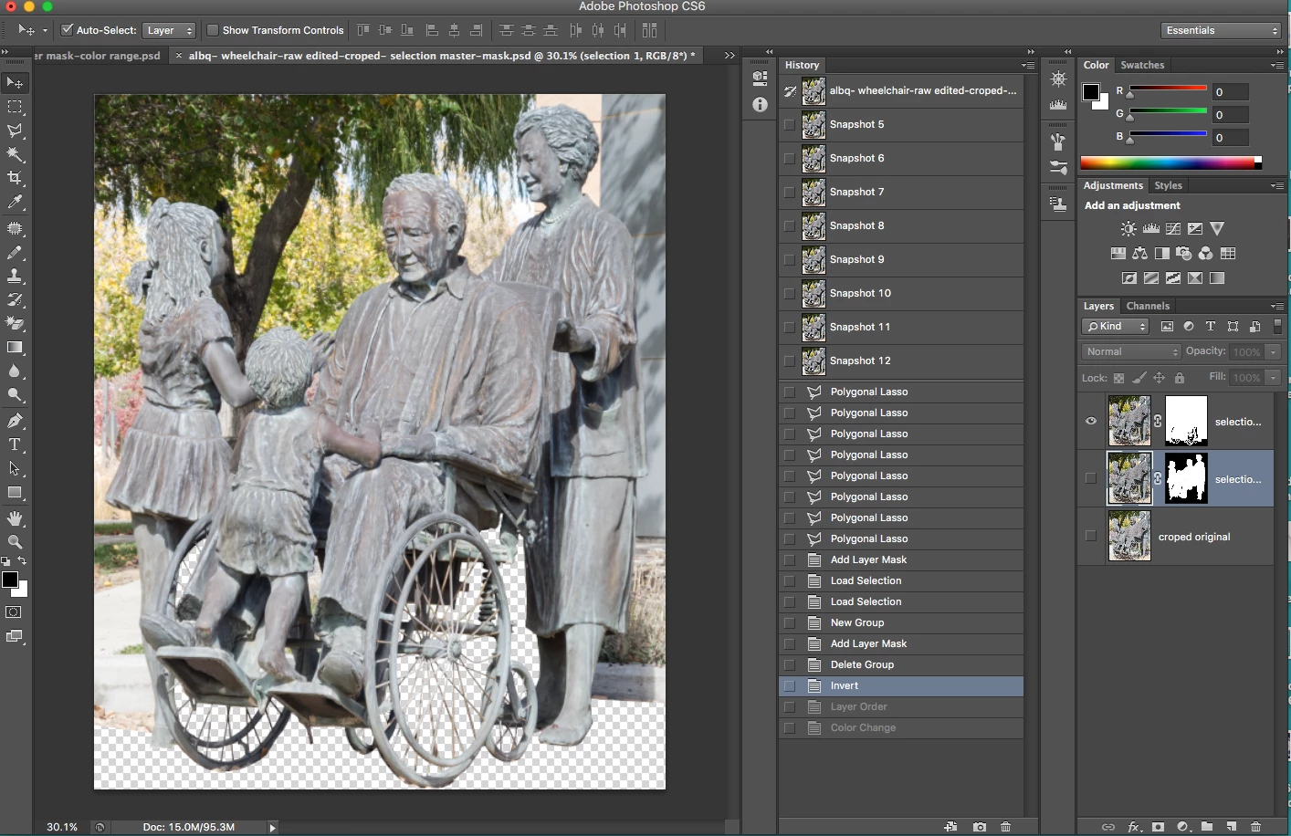Add Levels adjustment icon
Screen dimensions: 1291x836
[x=1151, y=229]
